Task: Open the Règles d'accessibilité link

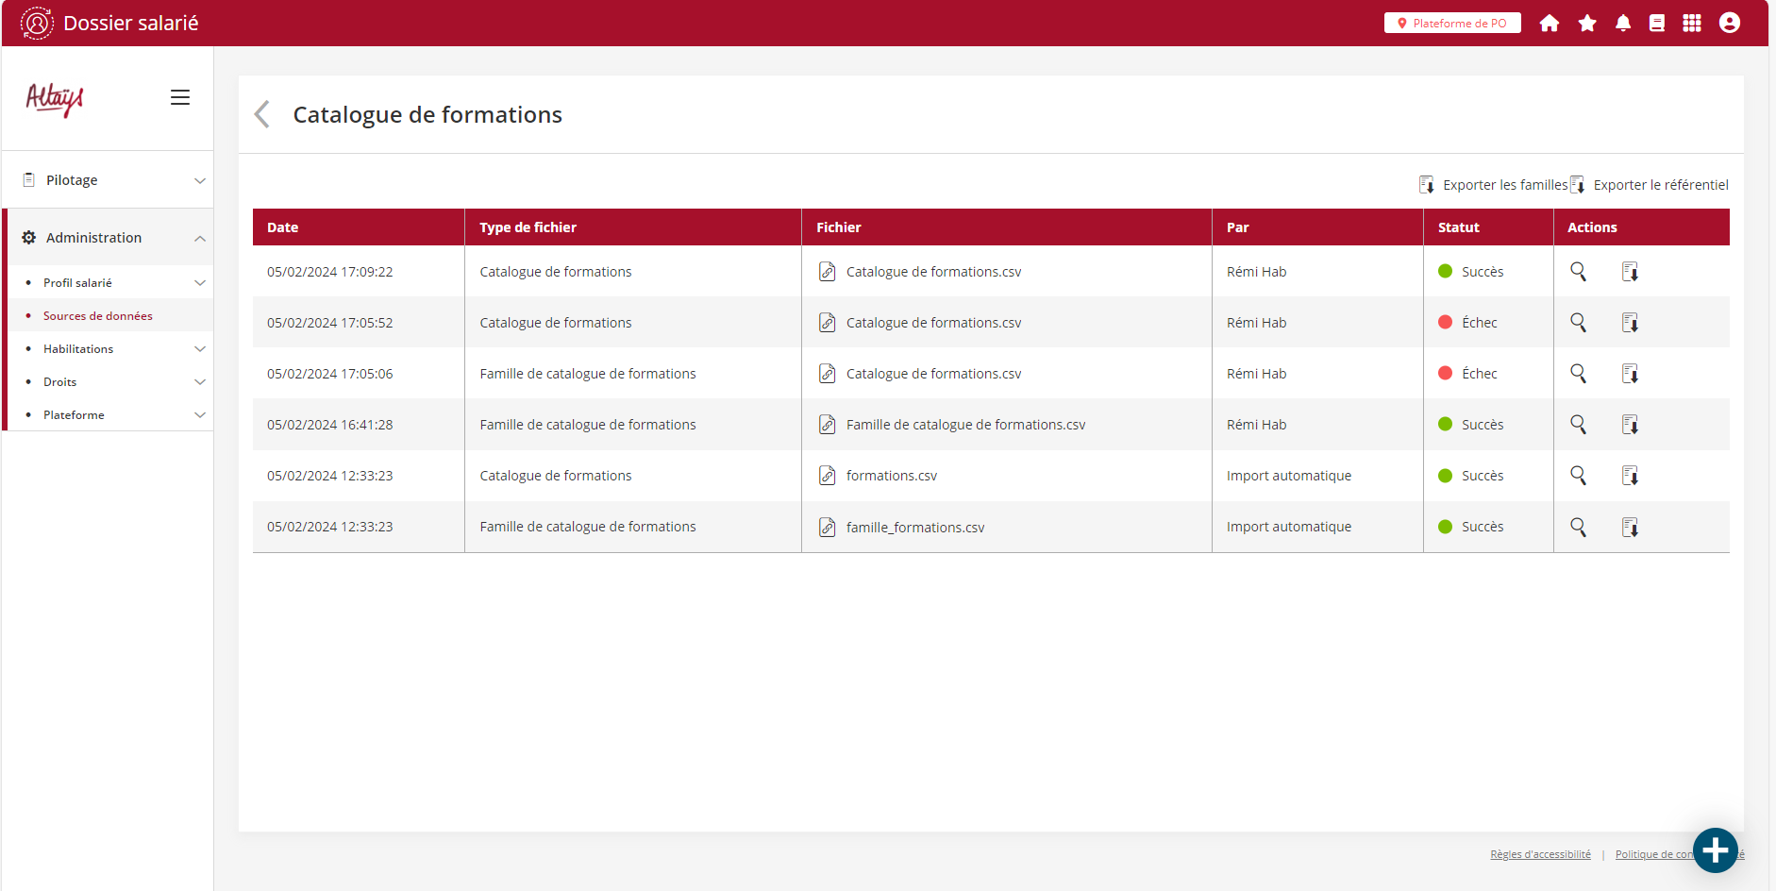Action: point(1540,855)
